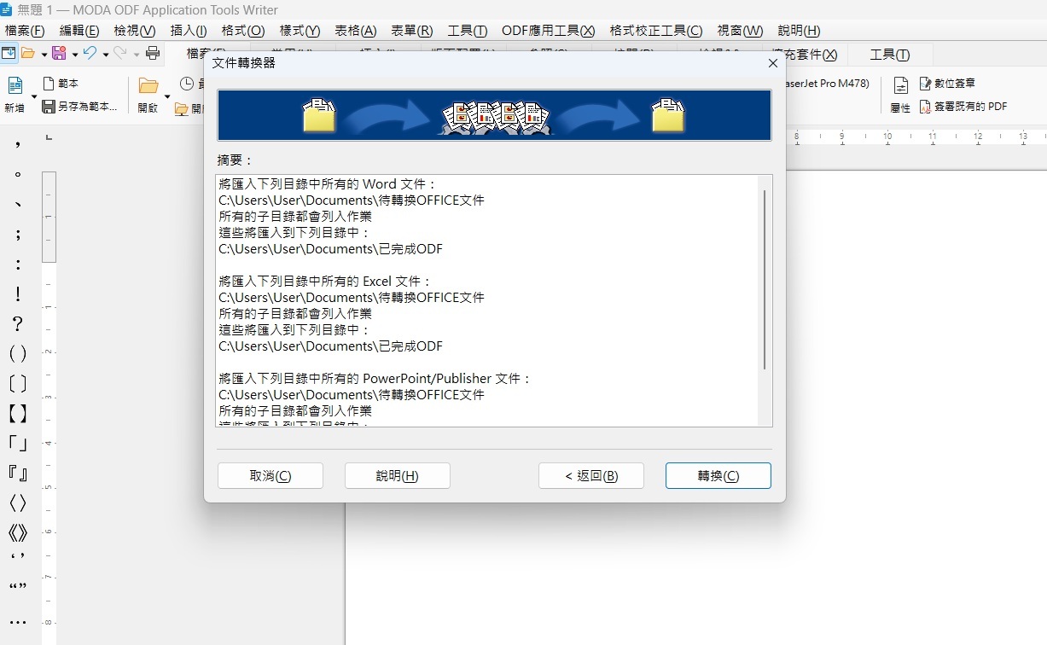
Task: Click the Undo arrow icon
Action: 89,54
